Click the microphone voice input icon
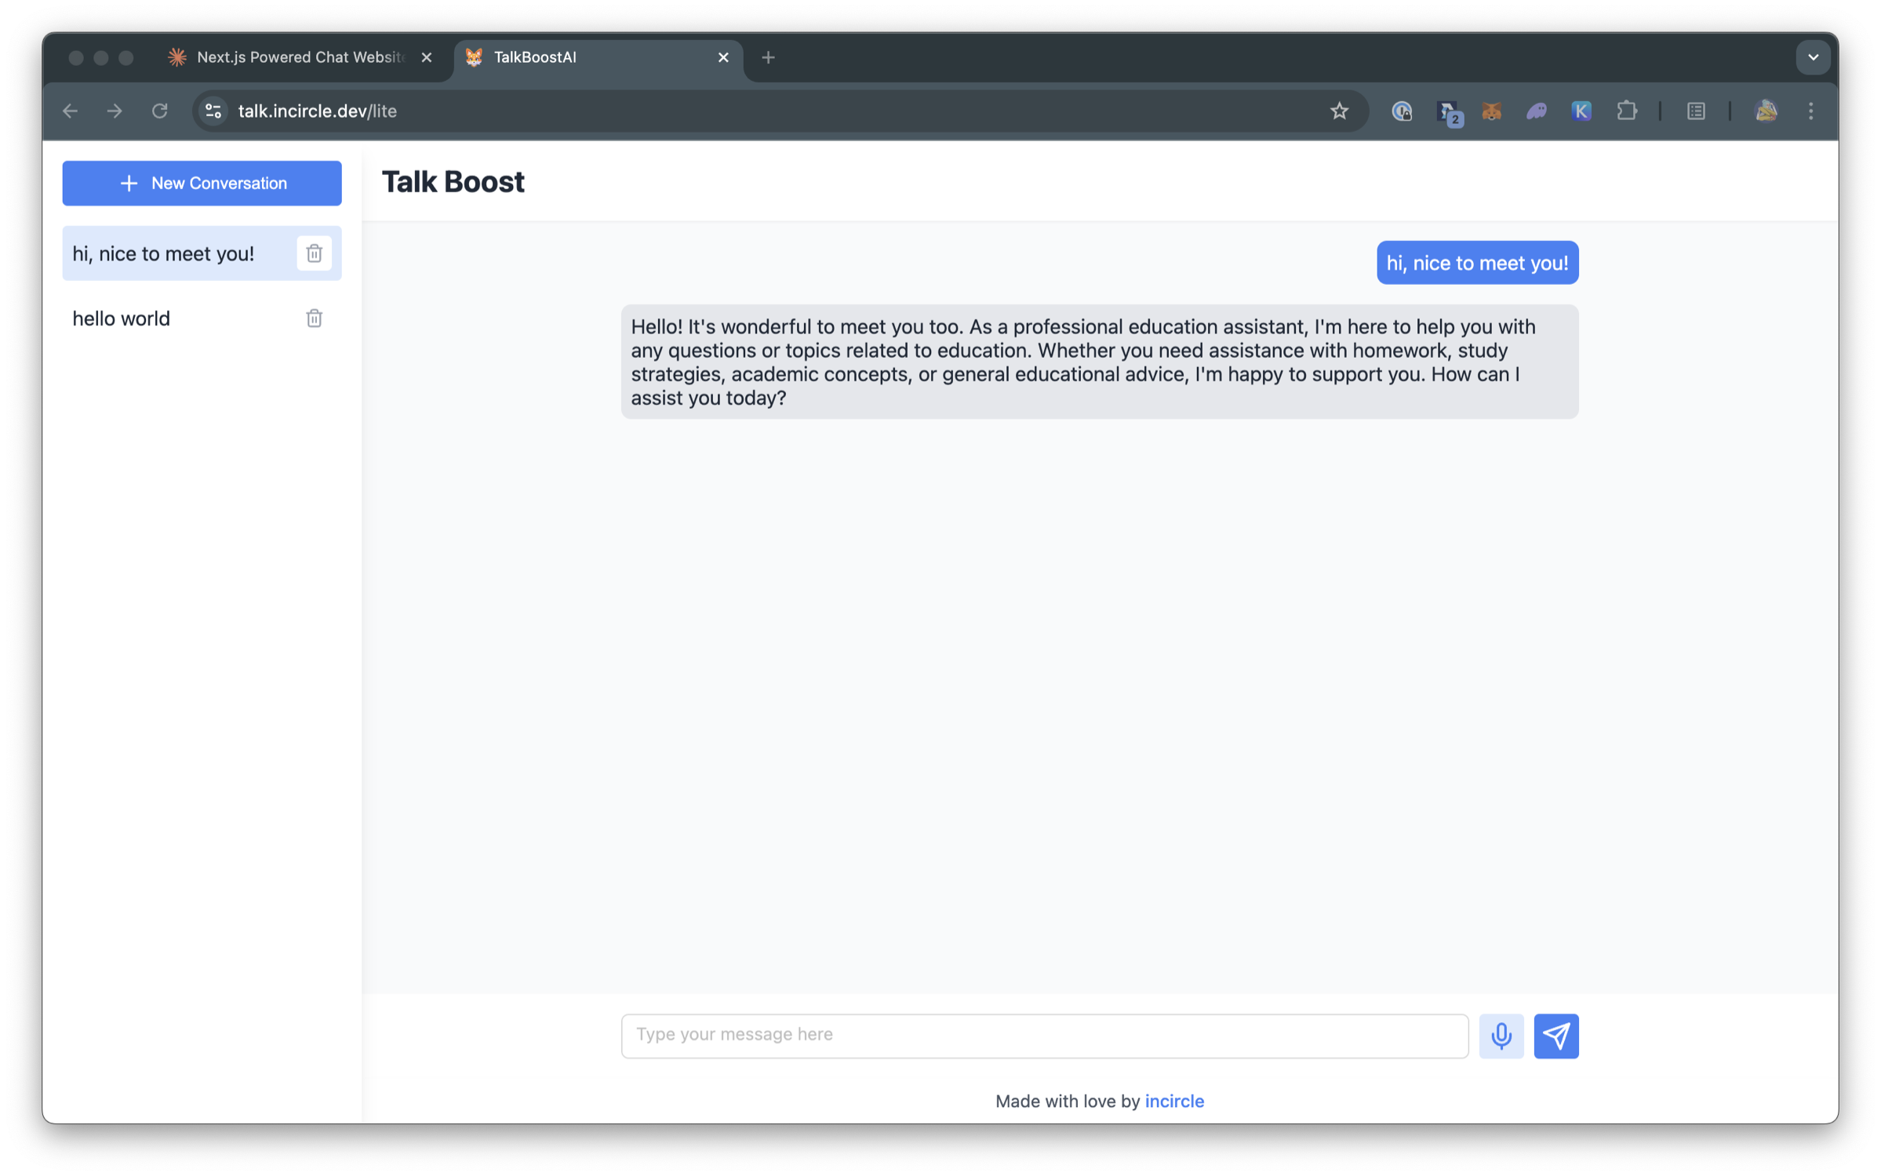 click(x=1501, y=1036)
